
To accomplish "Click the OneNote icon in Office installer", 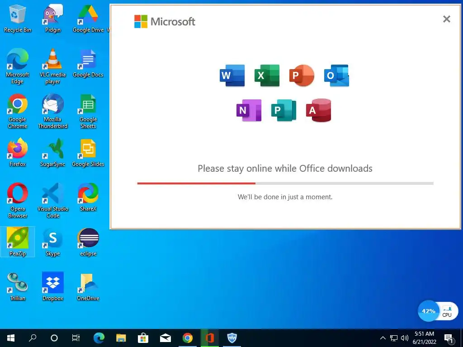I will [249, 110].
